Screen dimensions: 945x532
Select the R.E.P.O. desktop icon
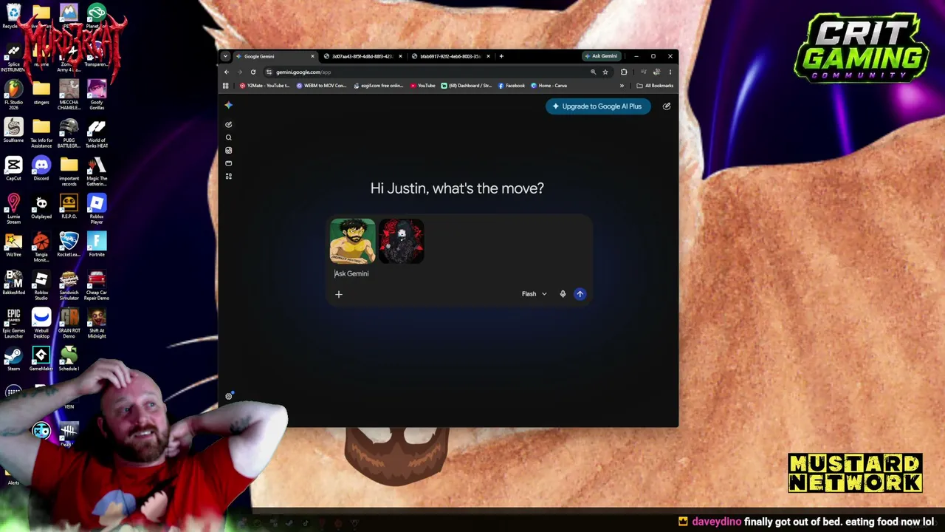point(69,207)
